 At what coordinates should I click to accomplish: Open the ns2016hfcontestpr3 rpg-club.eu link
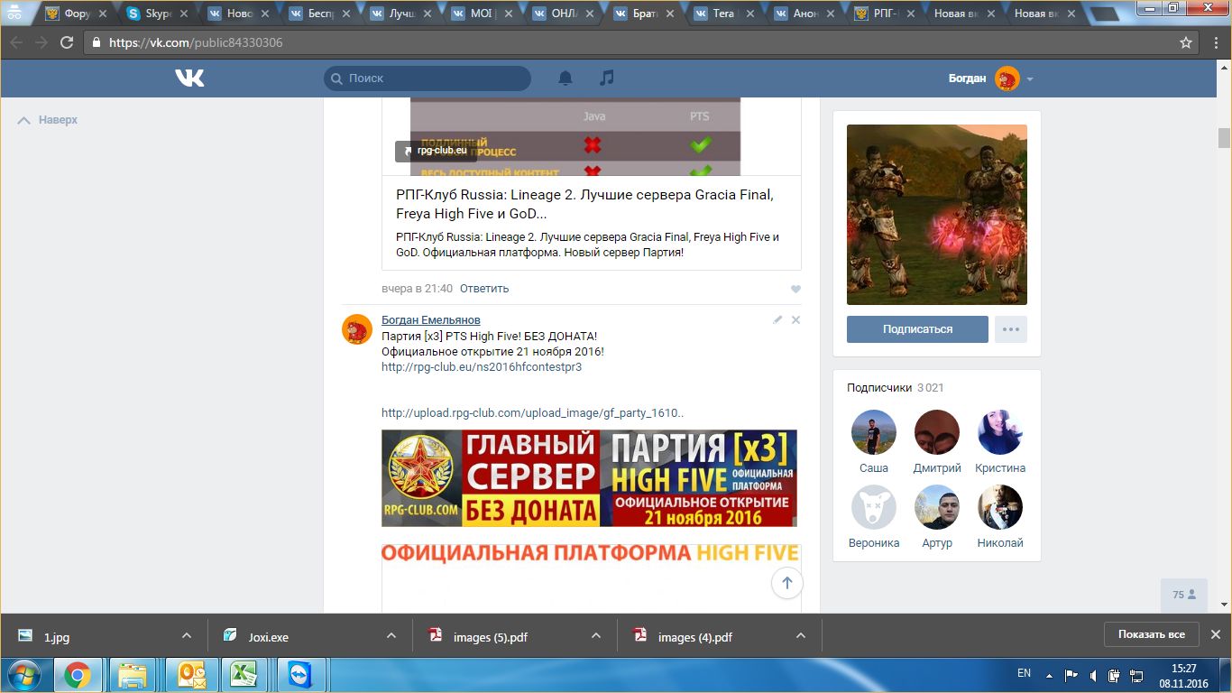click(481, 367)
